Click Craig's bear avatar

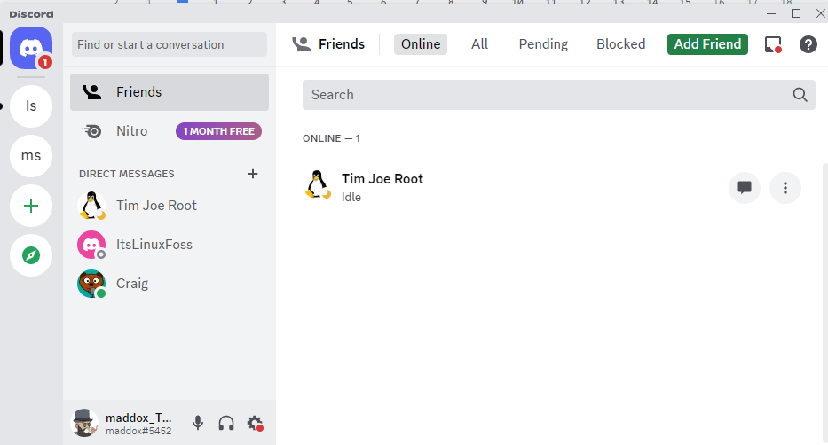[91, 284]
